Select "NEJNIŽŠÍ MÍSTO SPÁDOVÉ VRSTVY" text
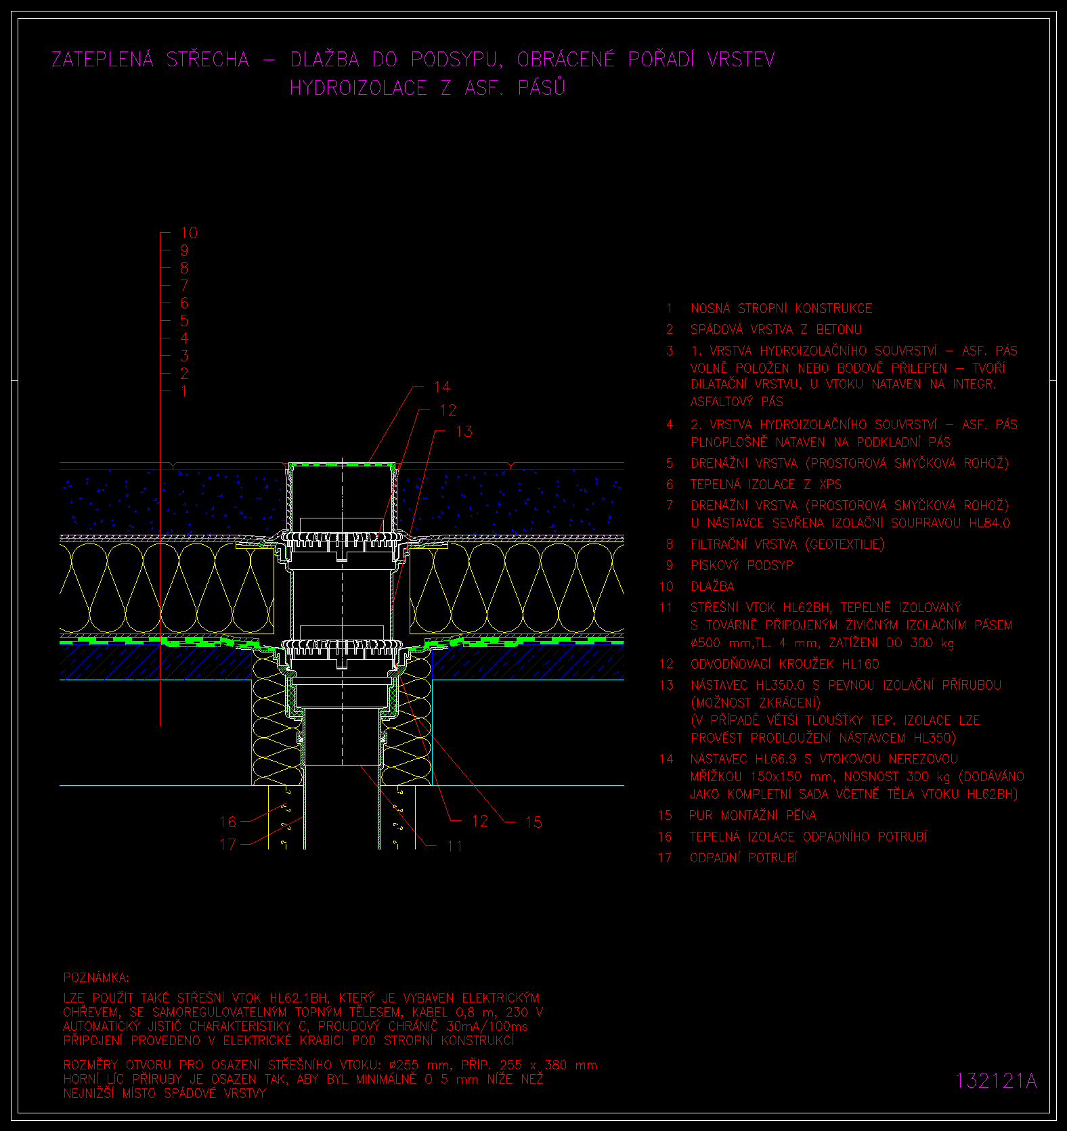Viewport: 1067px width, 1131px height. pyautogui.click(x=165, y=1094)
